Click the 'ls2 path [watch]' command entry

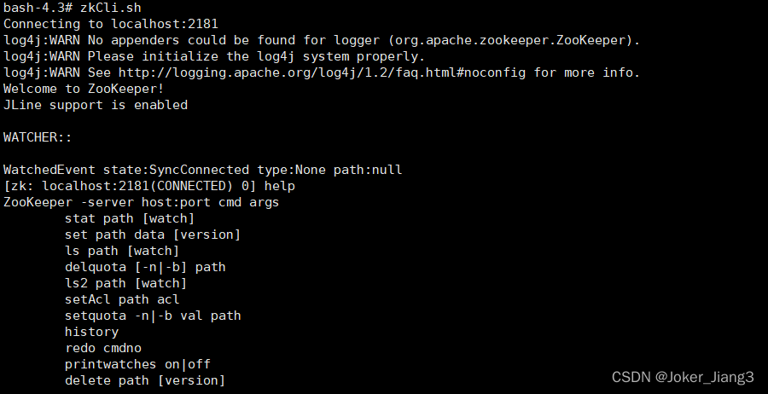point(125,283)
